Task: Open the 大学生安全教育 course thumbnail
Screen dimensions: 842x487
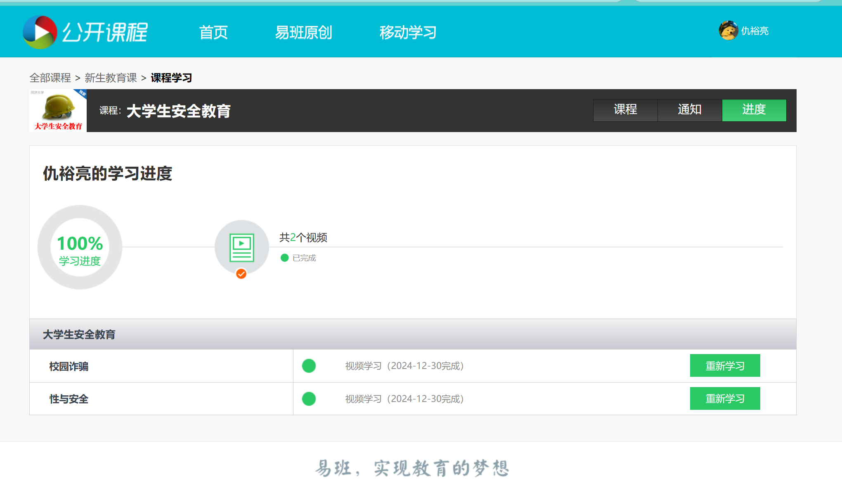Action: coord(58,111)
